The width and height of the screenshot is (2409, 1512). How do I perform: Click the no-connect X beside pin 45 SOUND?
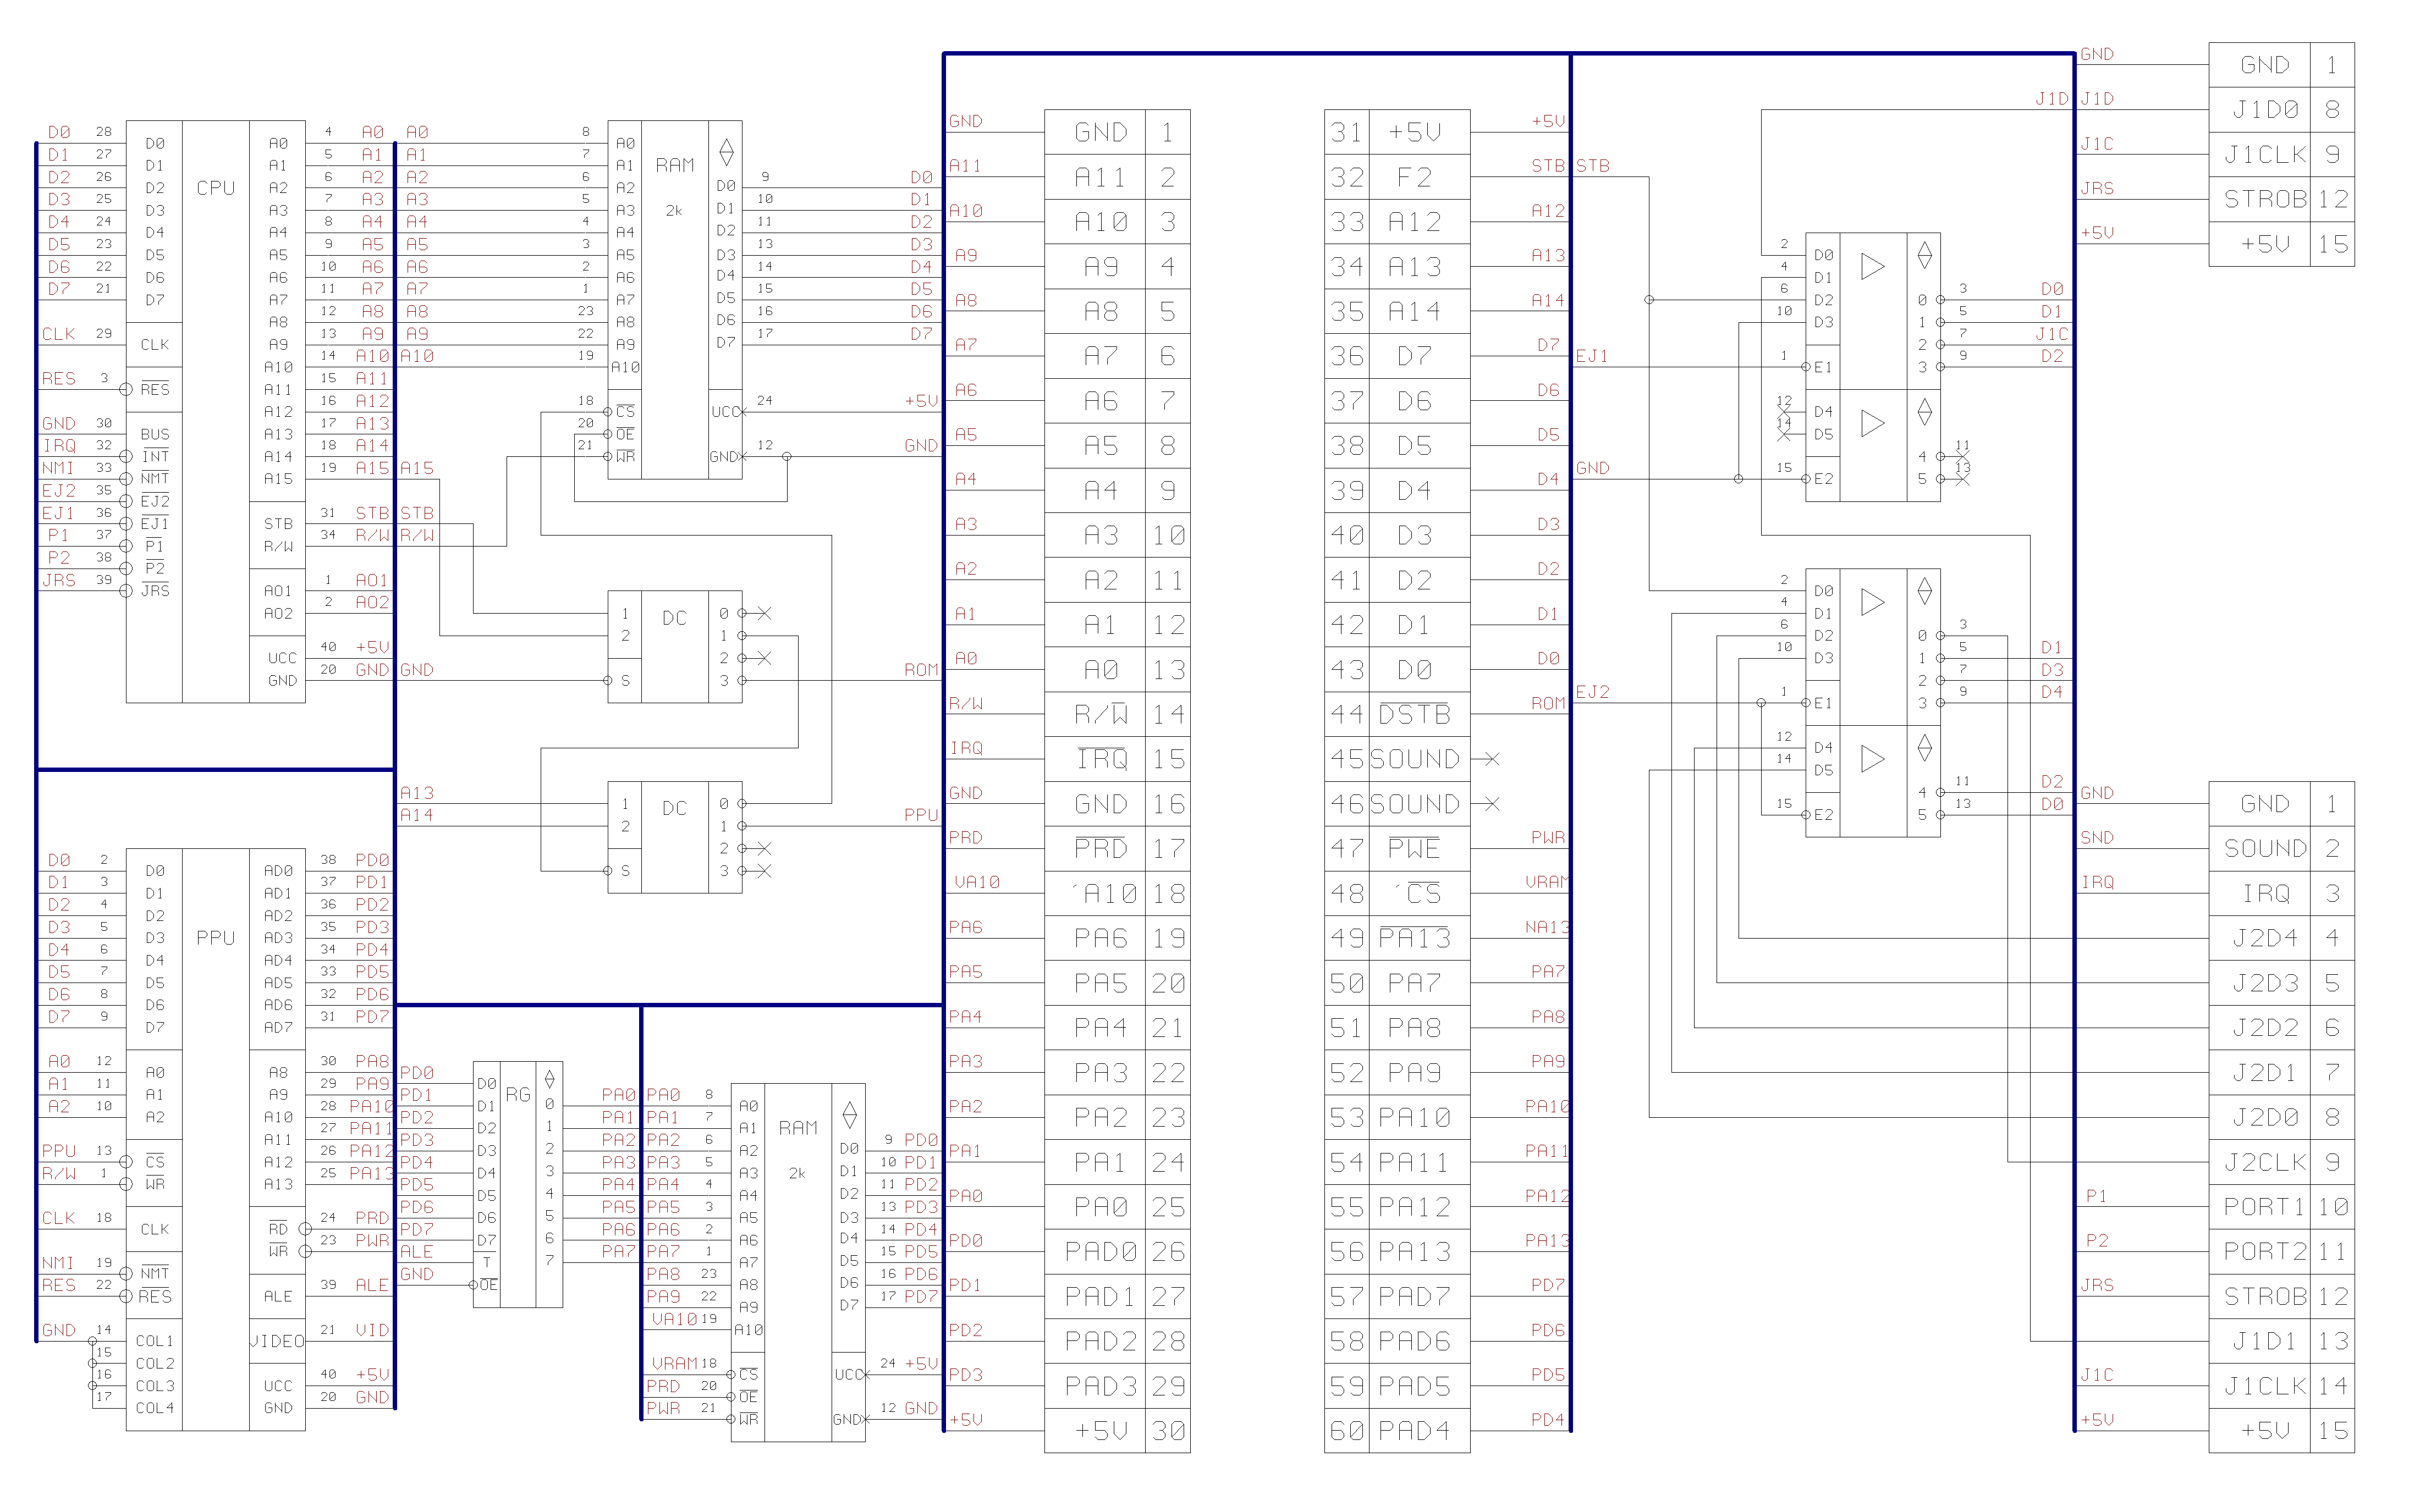click(x=1491, y=759)
